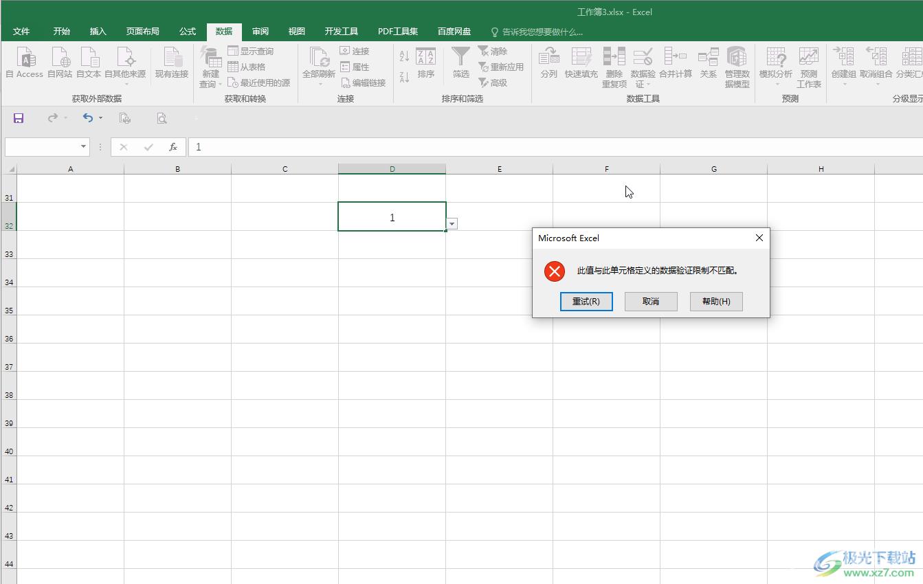Screen dimensions: 923x584
Task: Select column D header
Action: pos(392,169)
